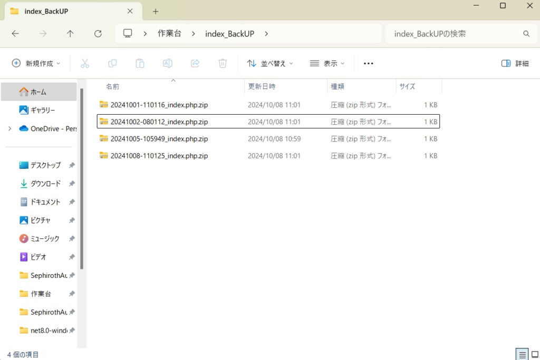Viewport: 540px width, 360px height.
Task: Click the Cut icon on the toolbar
Action: click(85, 63)
